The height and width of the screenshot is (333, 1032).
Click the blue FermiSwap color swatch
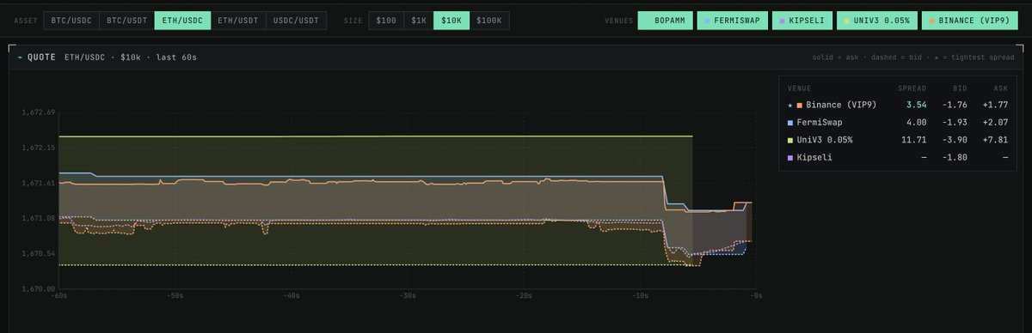point(789,123)
